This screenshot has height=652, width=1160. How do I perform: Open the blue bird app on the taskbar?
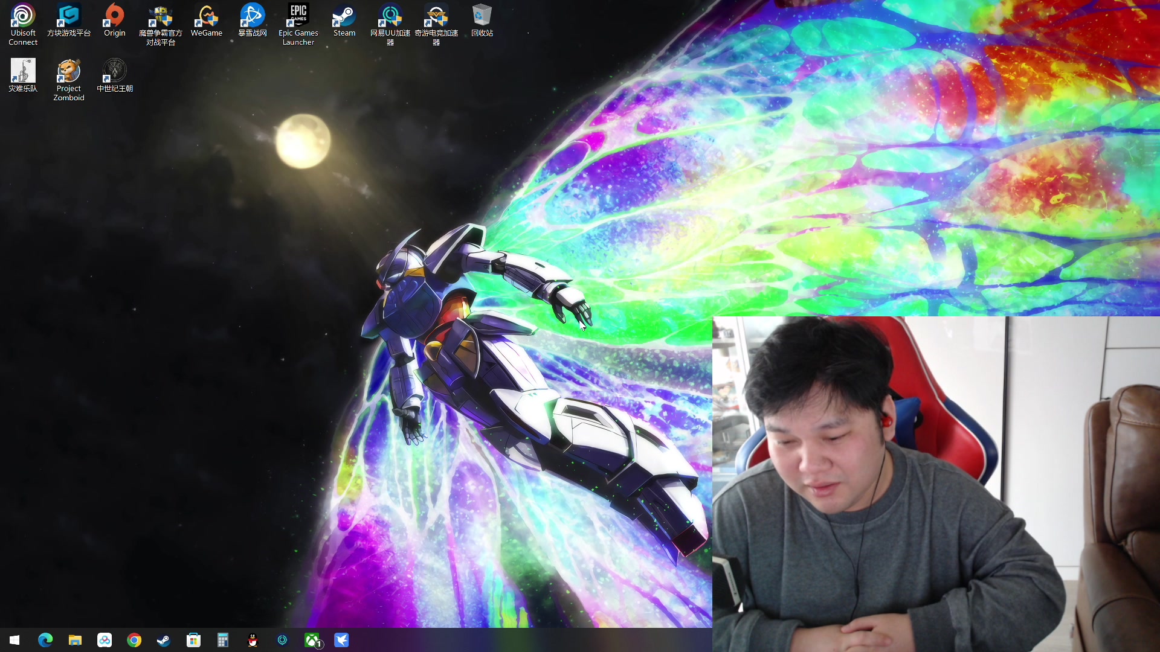[341, 640]
